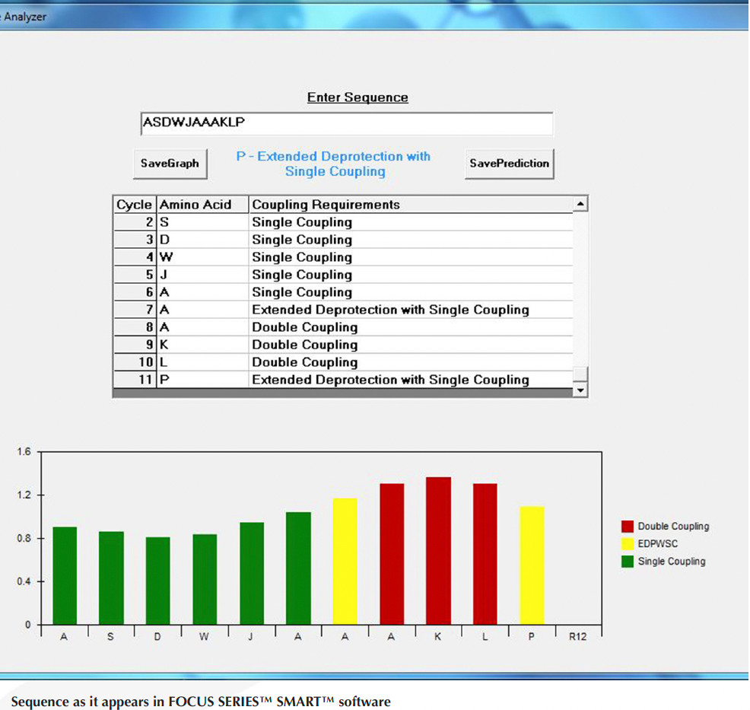Select the cycle 4 row for W
Viewport: 750px width, 710px height.
click(342, 257)
